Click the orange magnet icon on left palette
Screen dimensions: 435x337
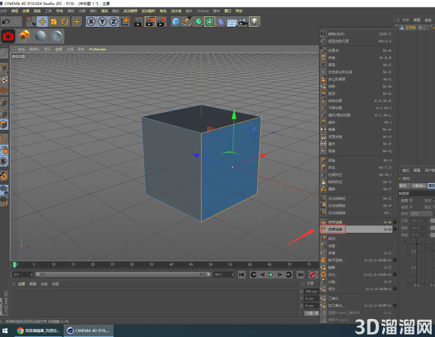[4, 175]
